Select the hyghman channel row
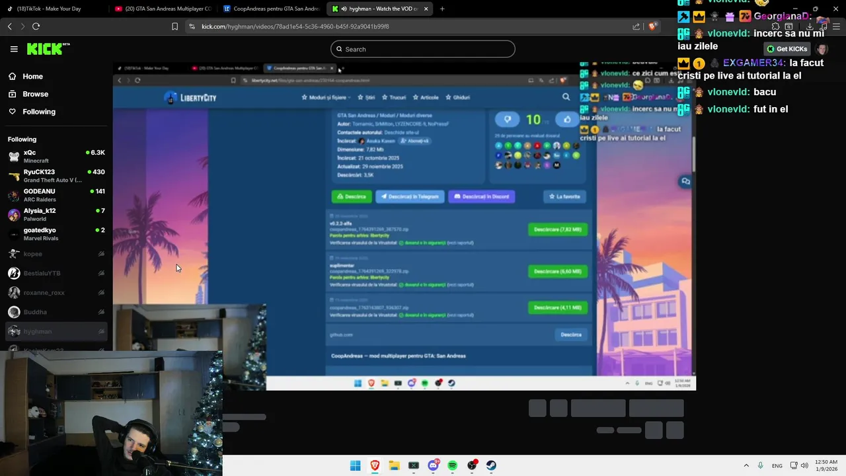The width and height of the screenshot is (846, 476). (x=56, y=331)
